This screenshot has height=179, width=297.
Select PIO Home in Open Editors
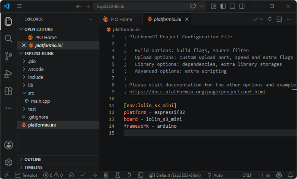58,37
